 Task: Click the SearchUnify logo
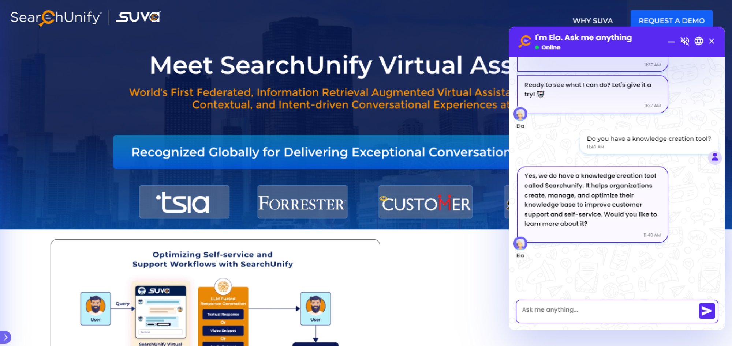tap(56, 18)
